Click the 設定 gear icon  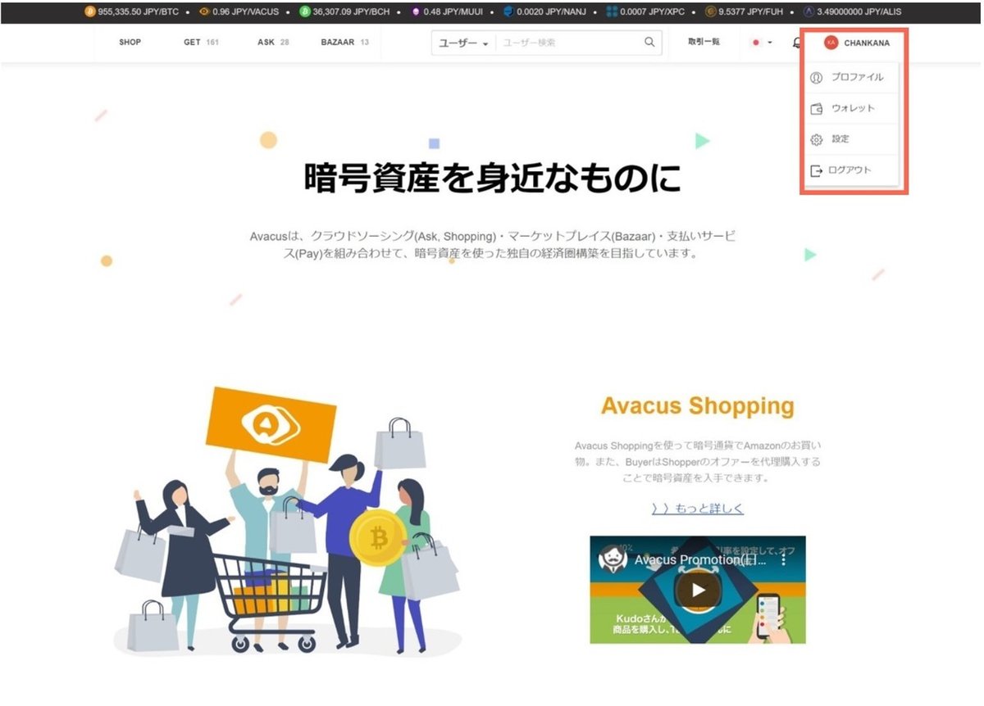tap(817, 139)
